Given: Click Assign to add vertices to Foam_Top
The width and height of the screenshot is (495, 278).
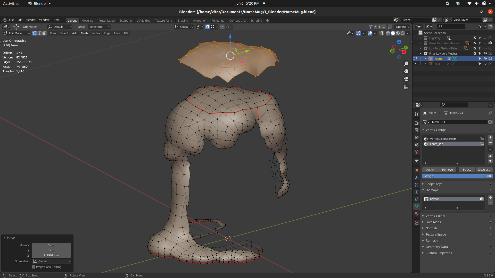Looking at the screenshot, I should coord(430,170).
